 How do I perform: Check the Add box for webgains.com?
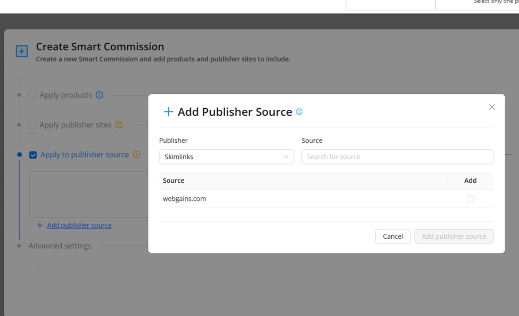(x=470, y=199)
